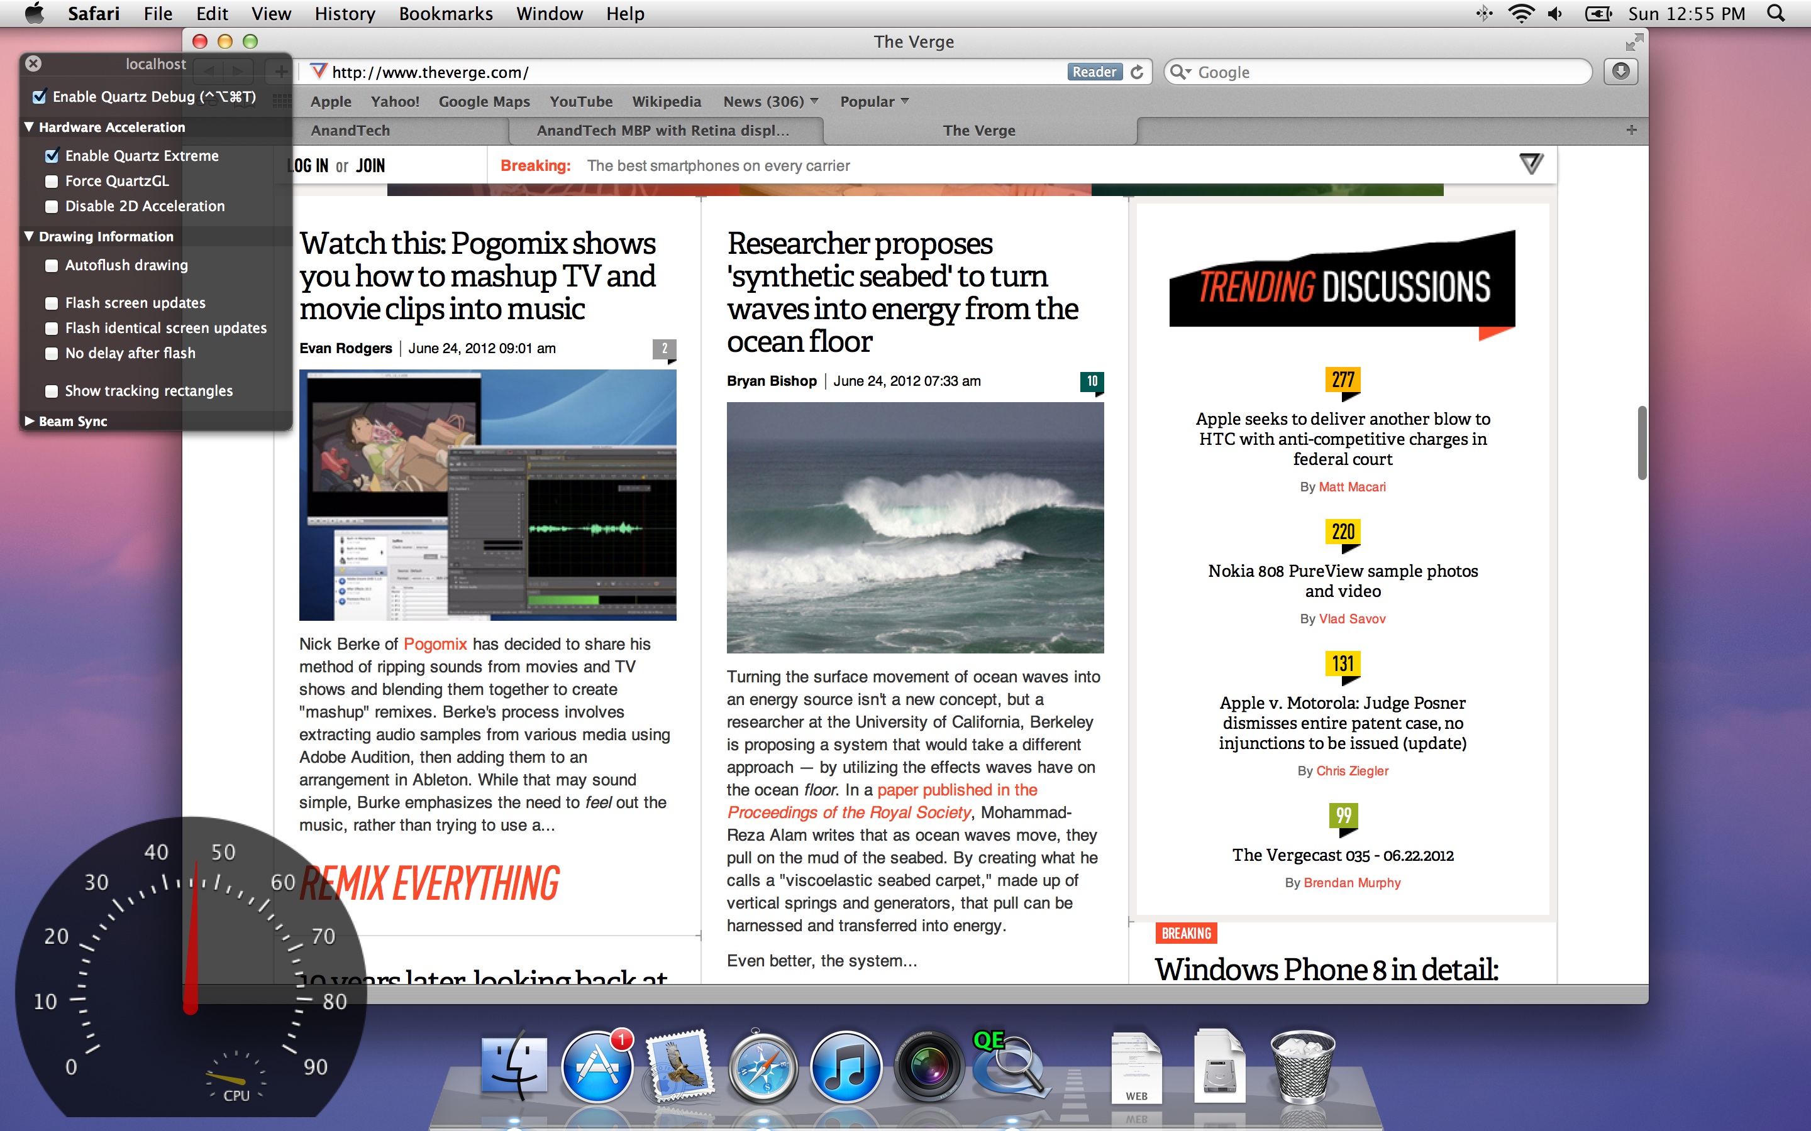Expand the Beam Sync section
The width and height of the screenshot is (1811, 1131).
(x=29, y=421)
